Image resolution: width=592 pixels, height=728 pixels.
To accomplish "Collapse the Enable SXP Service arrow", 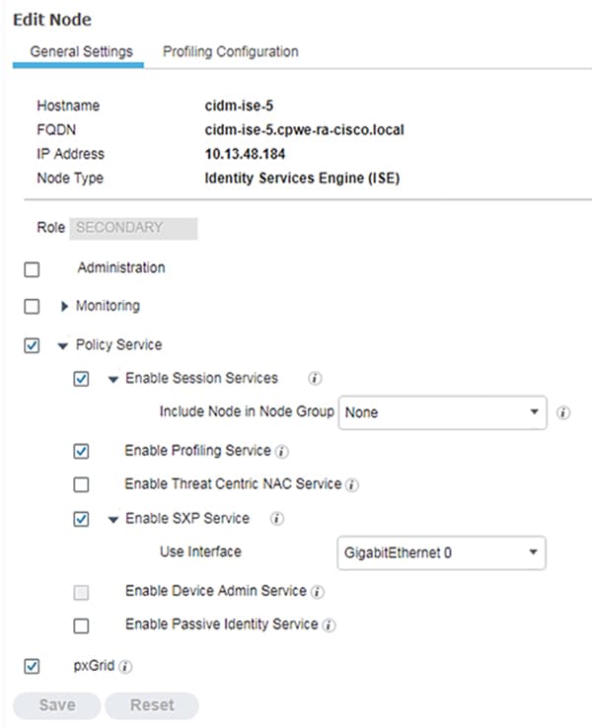I will (113, 520).
